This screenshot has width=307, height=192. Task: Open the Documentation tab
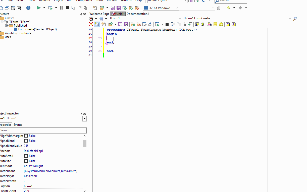137,14
